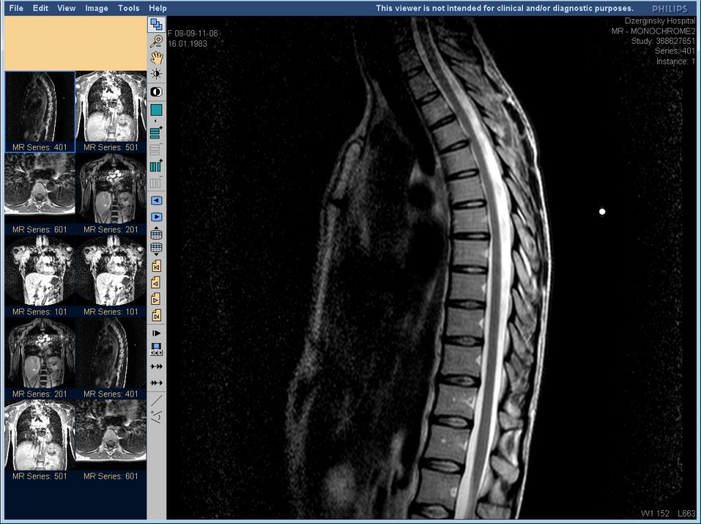Open the View menu
This screenshot has height=524, width=701.
pyautogui.click(x=66, y=8)
